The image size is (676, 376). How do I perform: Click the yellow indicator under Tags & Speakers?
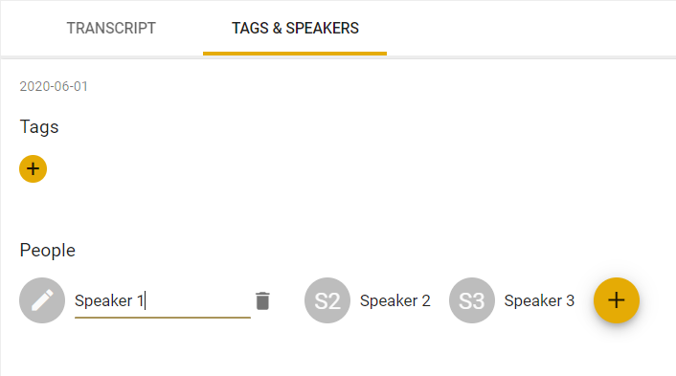pos(295,54)
